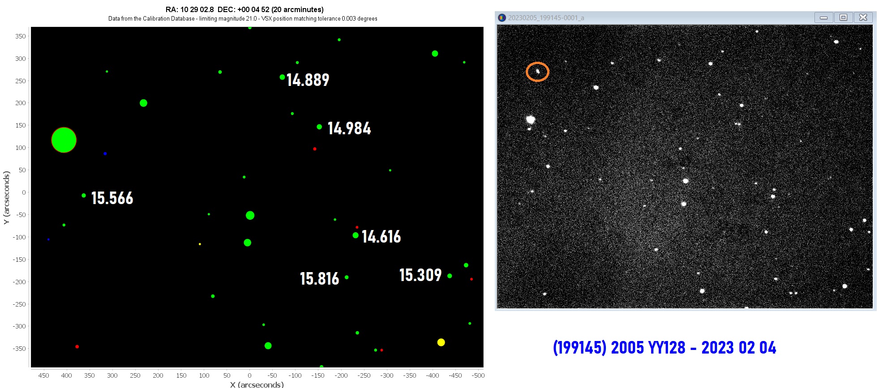Click the bright star below the asteroid in image
The image size is (879, 388).
click(x=531, y=119)
